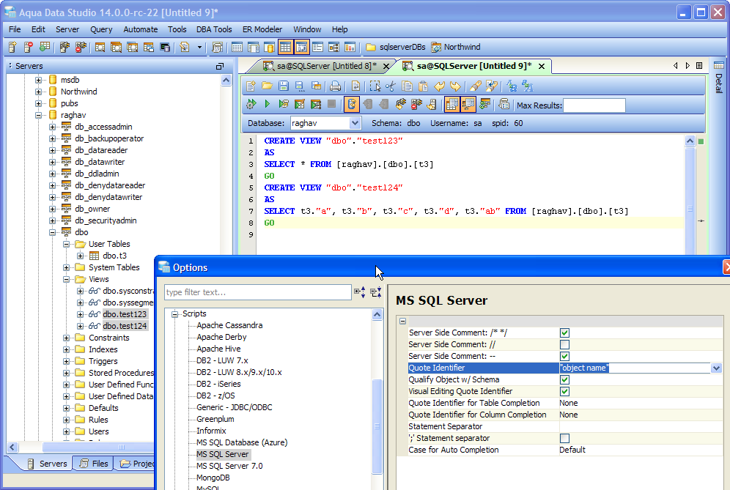Viewport: 730px width, 490px height.
Task: Open the Quote Identifier dropdown arrow
Action: (716, 368)
